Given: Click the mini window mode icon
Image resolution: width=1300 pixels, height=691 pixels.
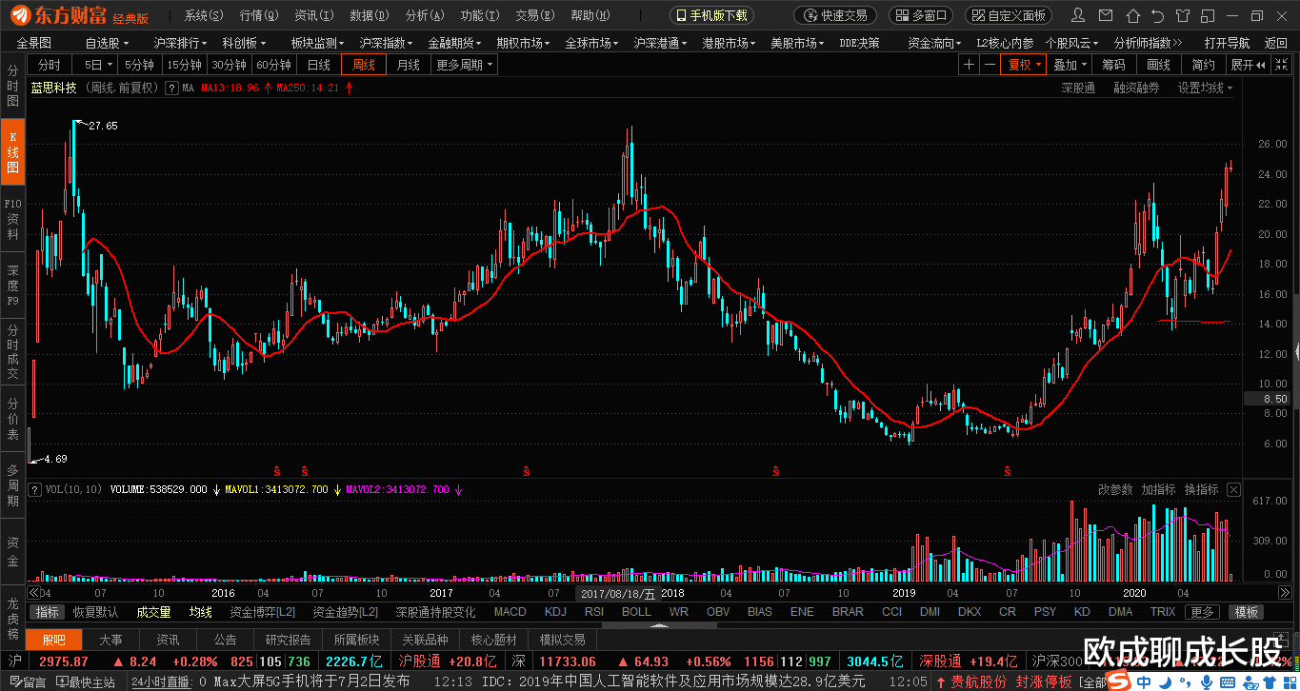Looking at the screenshot, I should pos(1210,15).
